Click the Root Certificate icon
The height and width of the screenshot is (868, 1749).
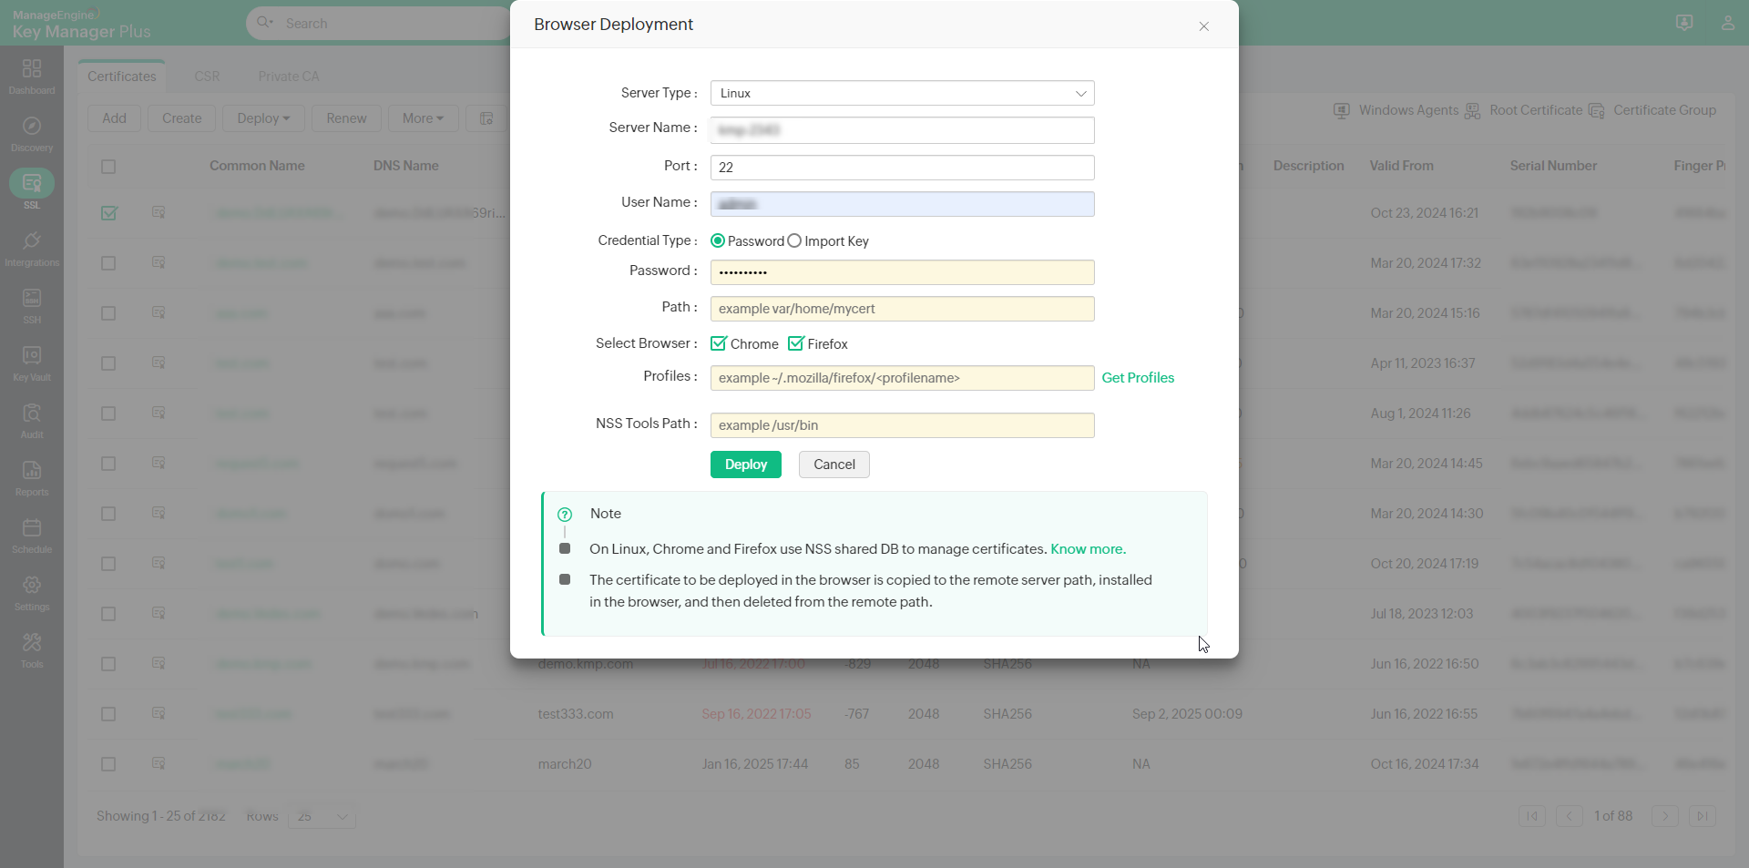pyautogui.click(x=1473, y=111)
